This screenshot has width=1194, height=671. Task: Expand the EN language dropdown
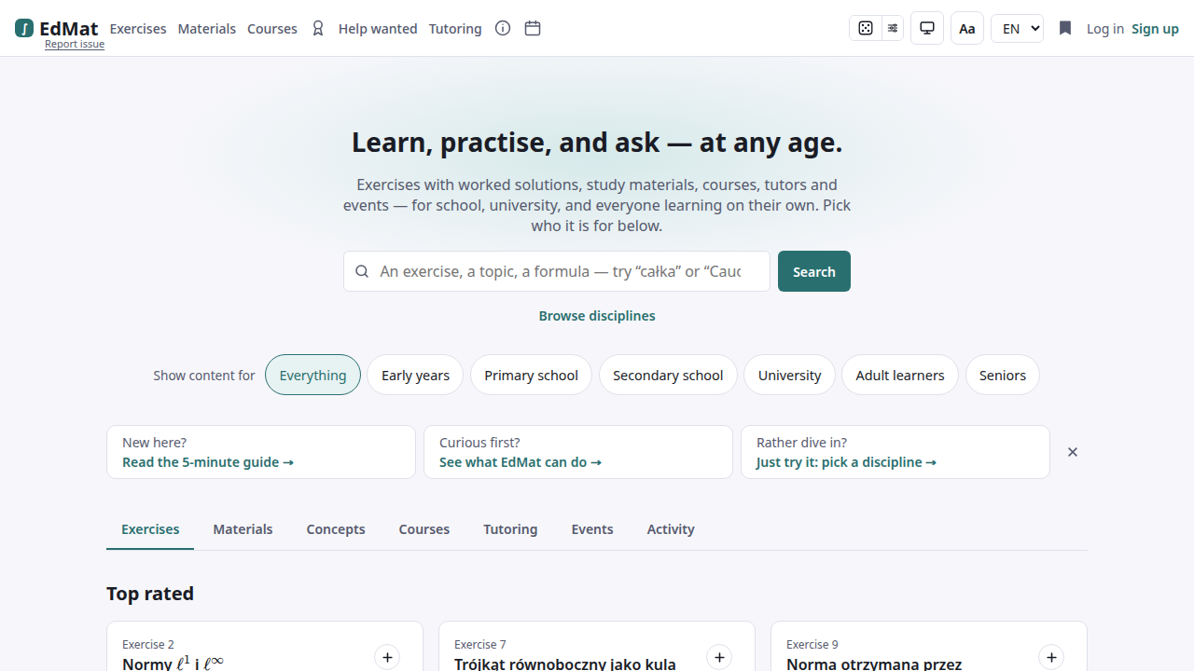1017,28
